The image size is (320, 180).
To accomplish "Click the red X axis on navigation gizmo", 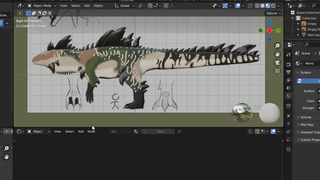I will coord(270,30).
